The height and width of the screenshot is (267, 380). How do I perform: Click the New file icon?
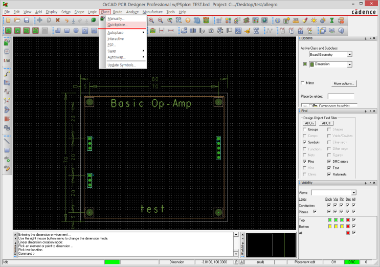[8, 20]
